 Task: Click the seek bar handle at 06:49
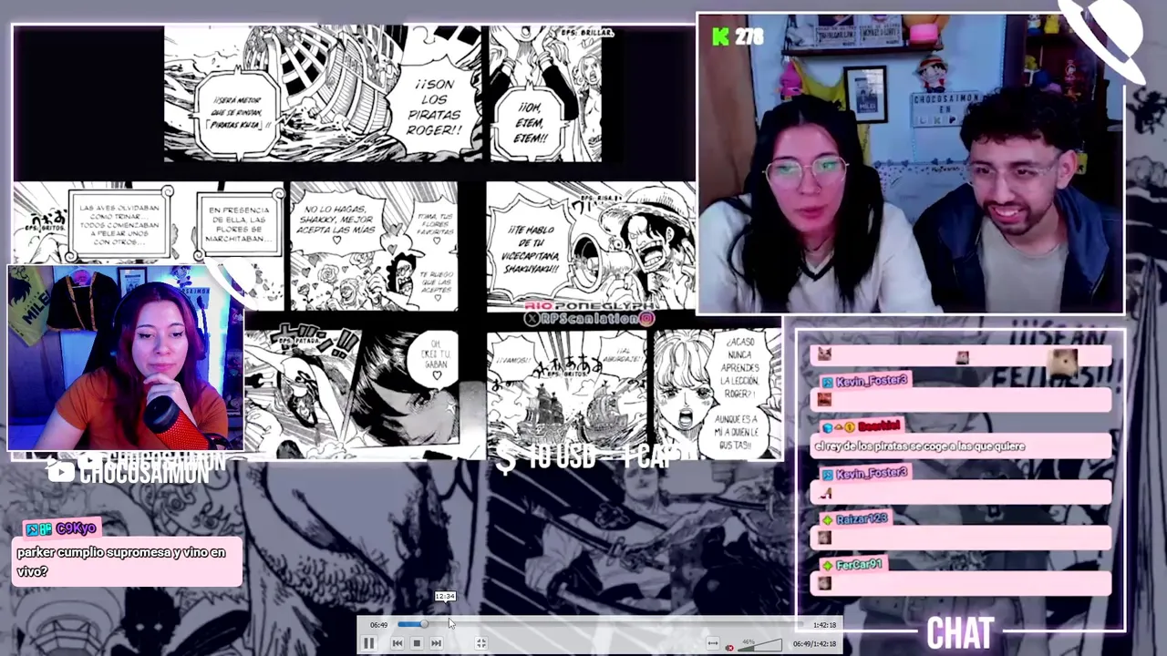point(424,624)
